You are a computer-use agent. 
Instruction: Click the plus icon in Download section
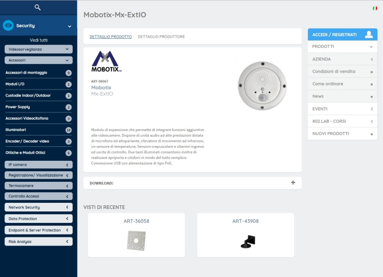click(293, 183)
